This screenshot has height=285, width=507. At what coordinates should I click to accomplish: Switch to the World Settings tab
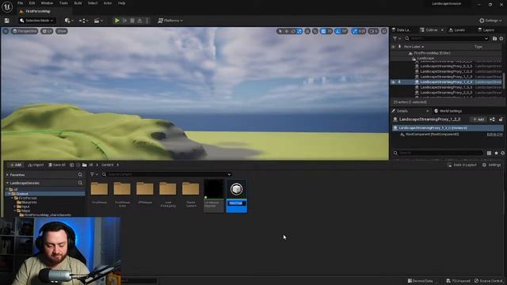448,111
